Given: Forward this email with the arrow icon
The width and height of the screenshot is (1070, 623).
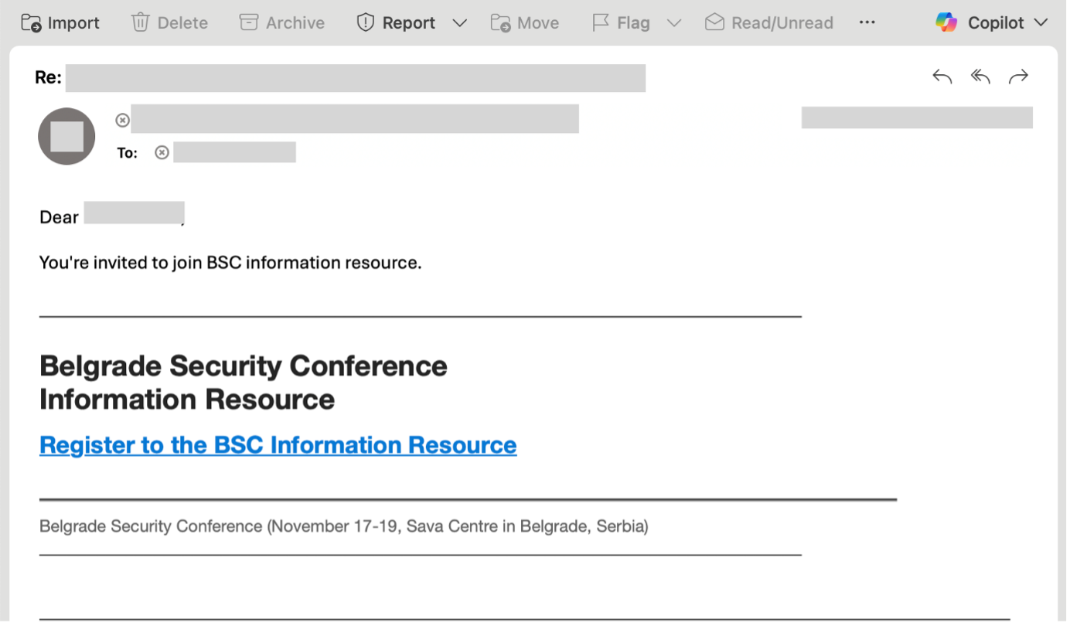Looking at the screenshot, I should click(1019, 76).
